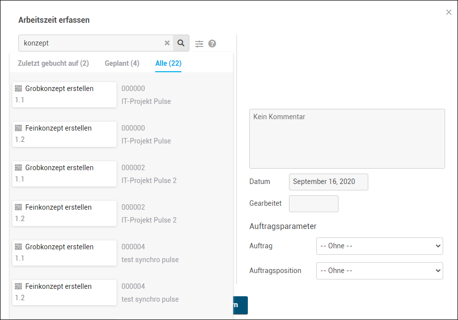Switch to the Geplant (4) tab
Viewport: 458px width, 320px height.
(x=122, y=63)
